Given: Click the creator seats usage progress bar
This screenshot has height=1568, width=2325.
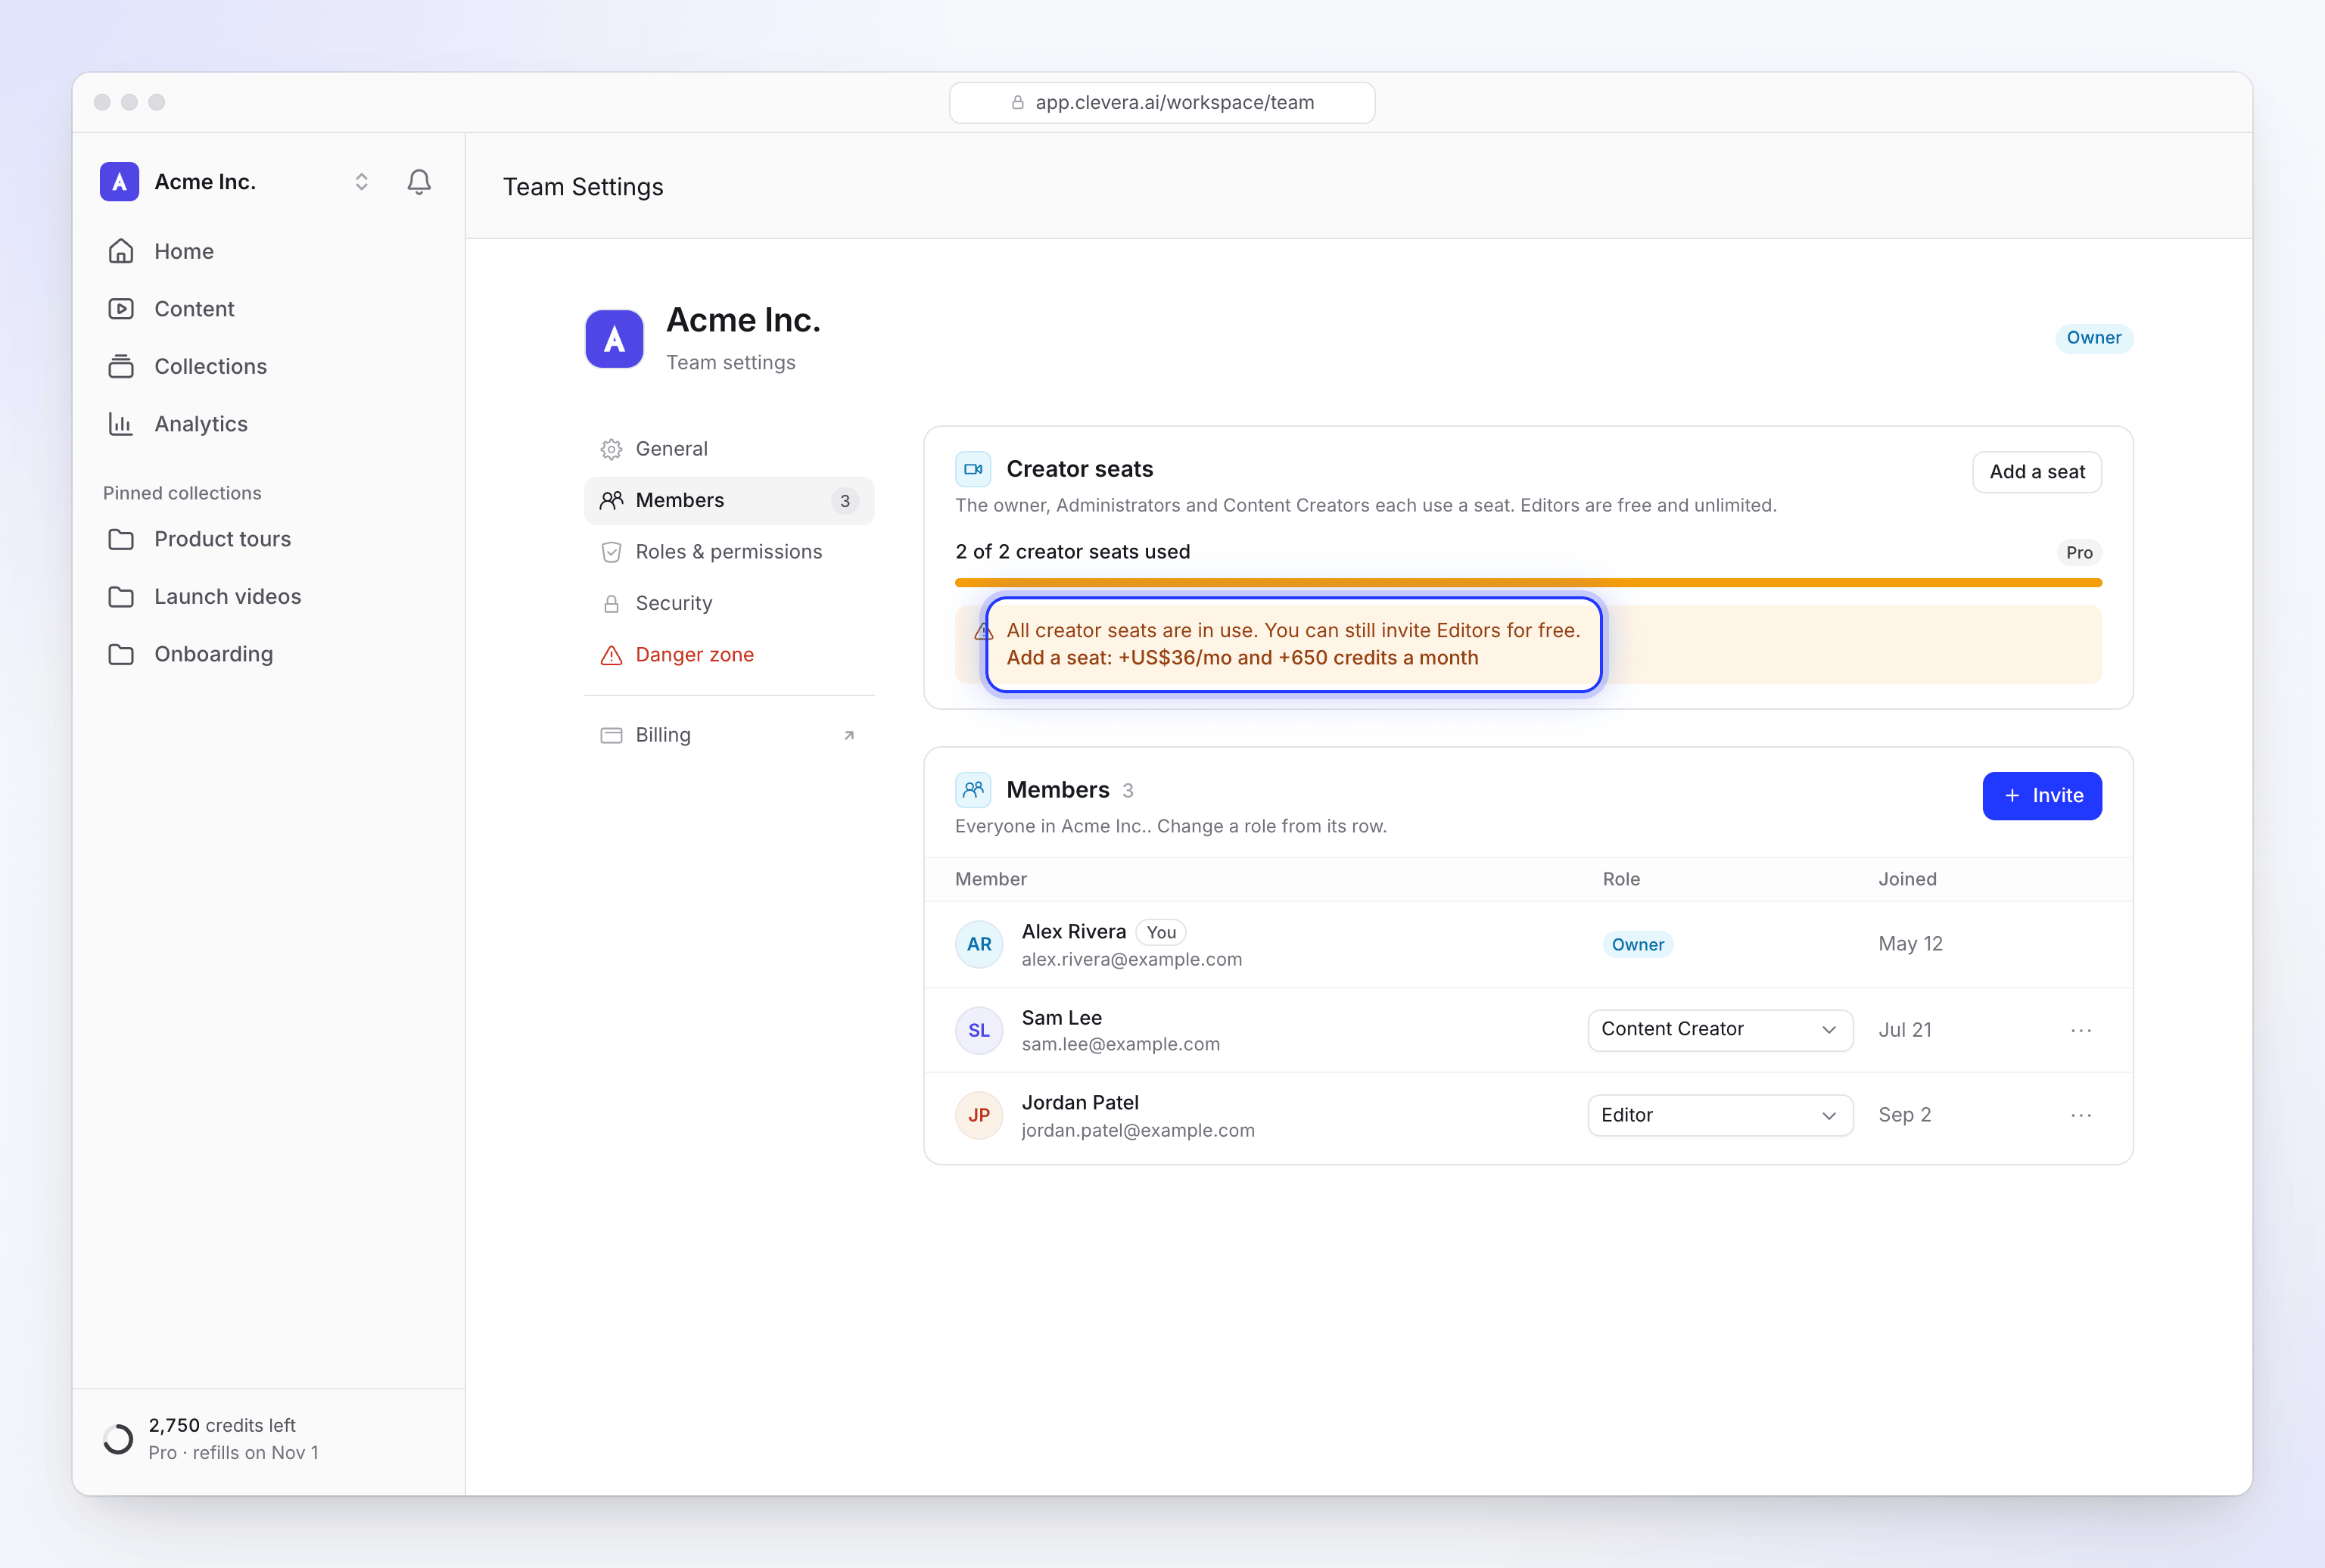Looking at the screenshot, I should [1528, 583].
